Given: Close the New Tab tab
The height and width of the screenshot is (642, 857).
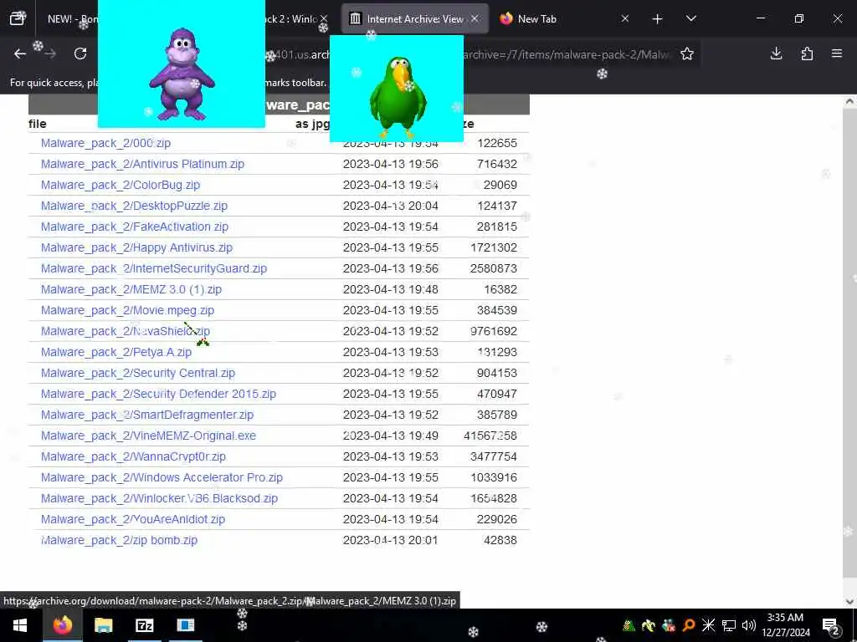Looking at the screenshot, I should 624,19.
